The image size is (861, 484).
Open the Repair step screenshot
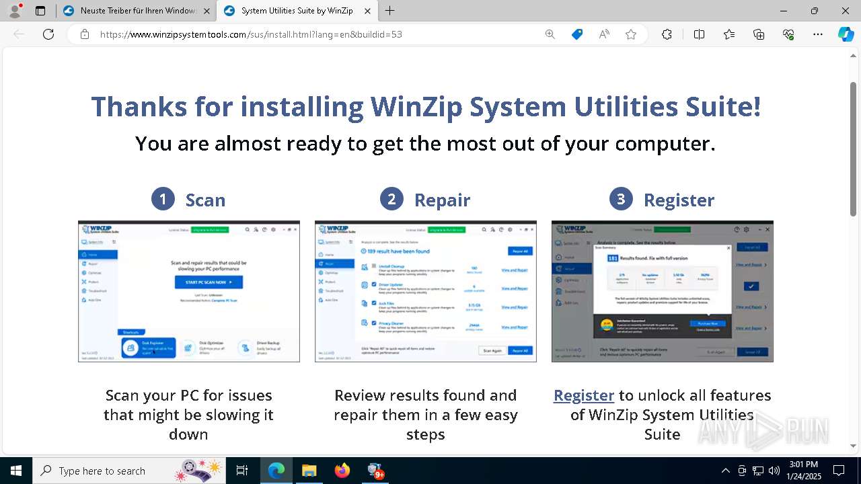pyautogui.click(x=426, y=291)
